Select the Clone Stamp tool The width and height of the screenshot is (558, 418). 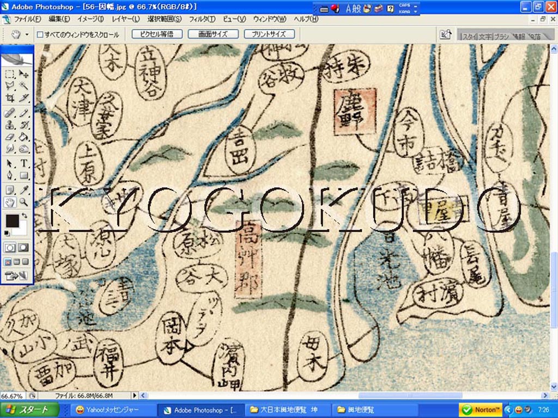pos(10,125)
